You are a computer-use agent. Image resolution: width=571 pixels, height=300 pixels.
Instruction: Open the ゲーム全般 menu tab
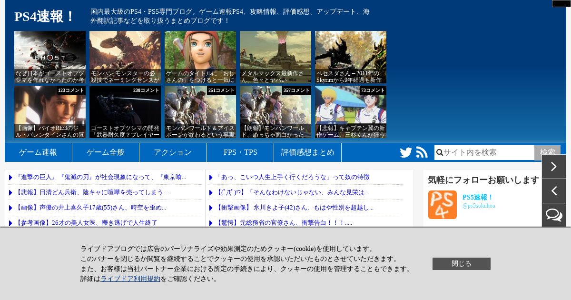click(x=106, y=152)
